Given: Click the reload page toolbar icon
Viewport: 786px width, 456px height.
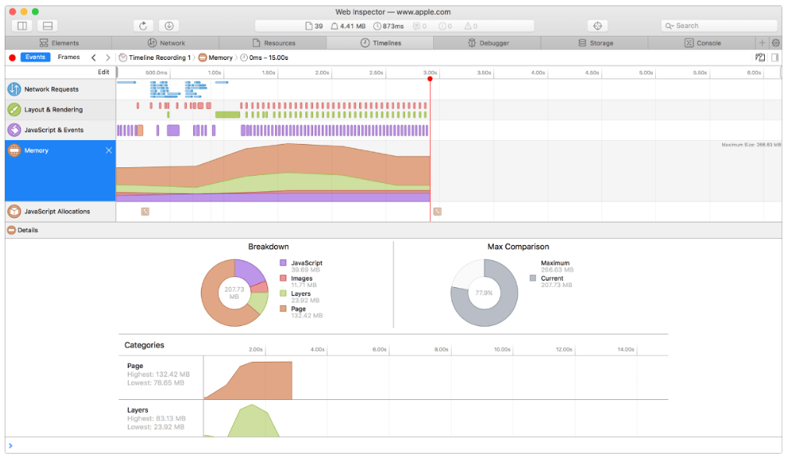Looking at the screenshot, I should (x=143, y=26).
